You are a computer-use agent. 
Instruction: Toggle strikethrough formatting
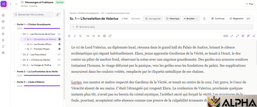[80, 36]
